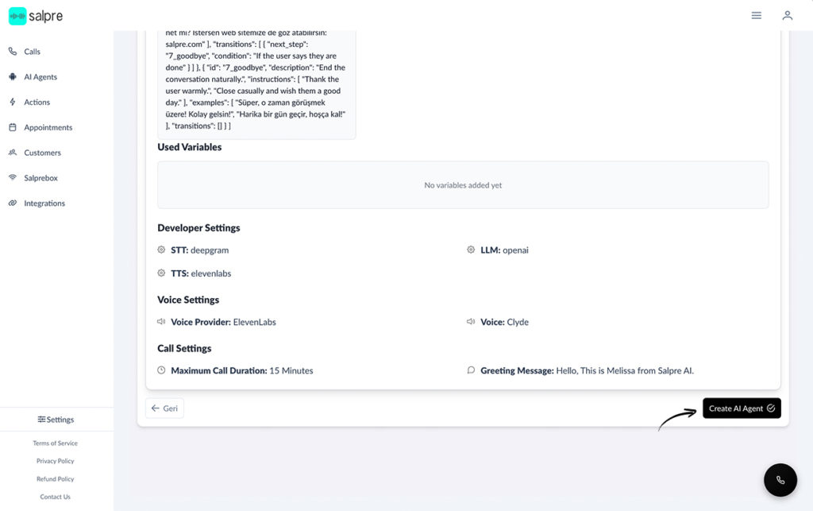Click the Integrations link icon
Viewport: 813px width, 511px height.
[13, 203]
